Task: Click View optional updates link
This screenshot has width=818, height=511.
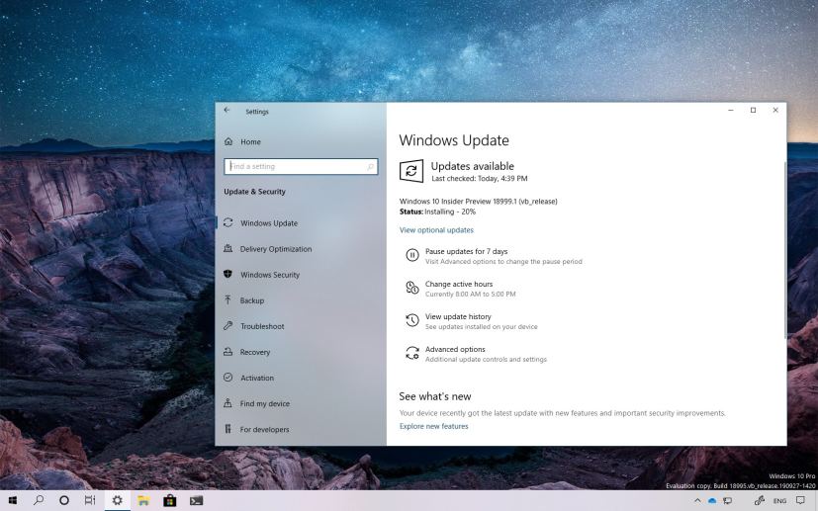Action: (x=436, y=230)
